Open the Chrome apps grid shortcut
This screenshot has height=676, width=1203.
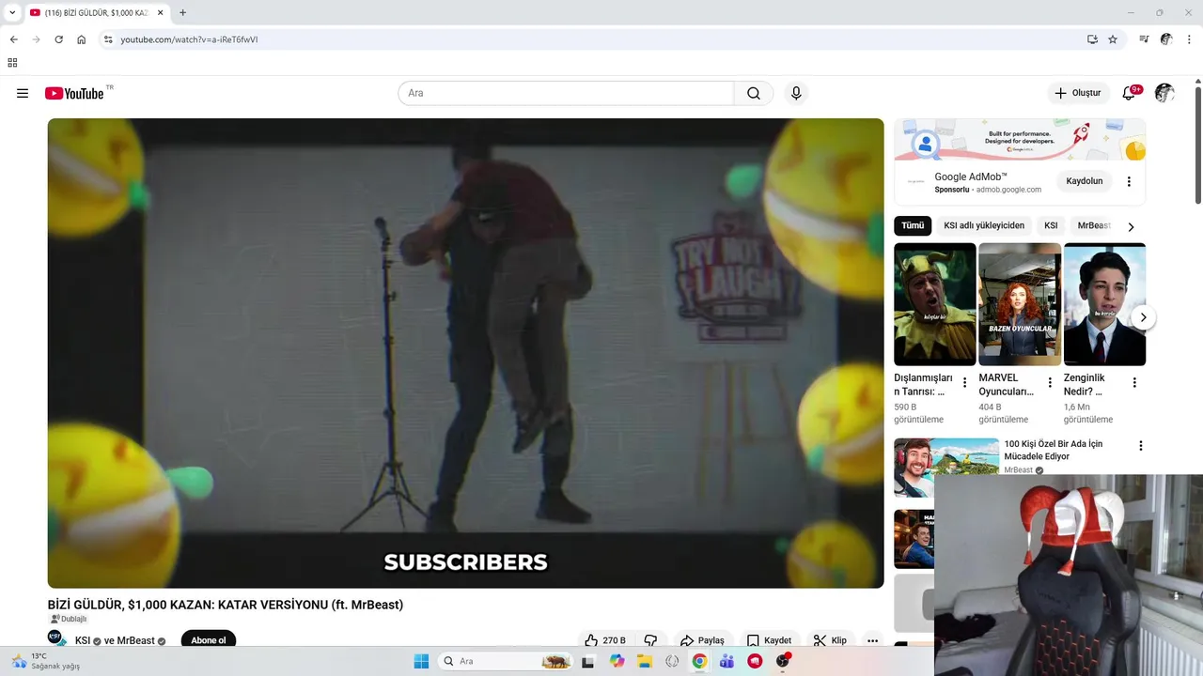(12, 63)
